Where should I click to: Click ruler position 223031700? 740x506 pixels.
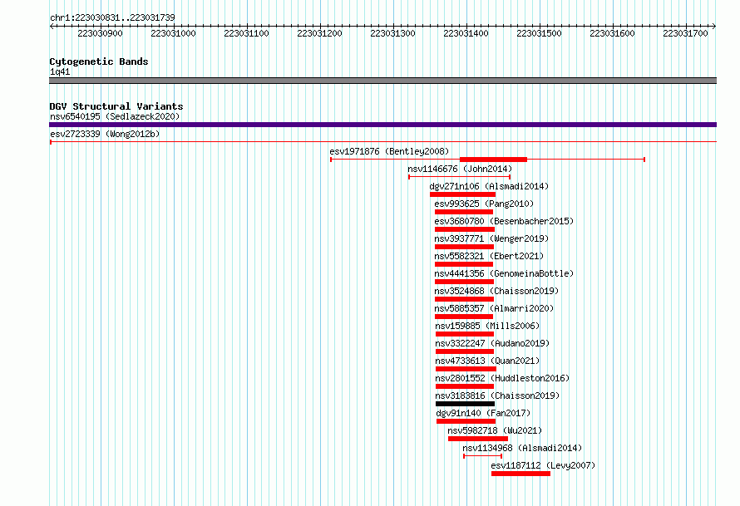click(x=685, y=33)
